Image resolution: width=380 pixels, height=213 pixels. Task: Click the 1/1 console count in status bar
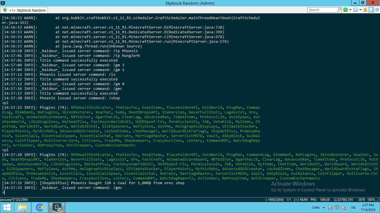(288, 200)
